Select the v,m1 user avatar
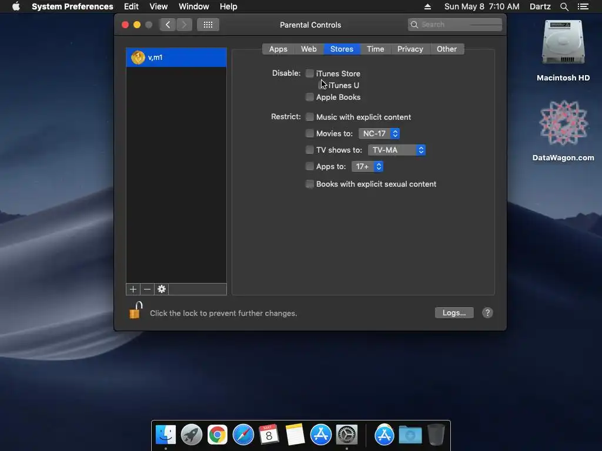The width and height of the screenshot is (602, 451). coord(138,58)
